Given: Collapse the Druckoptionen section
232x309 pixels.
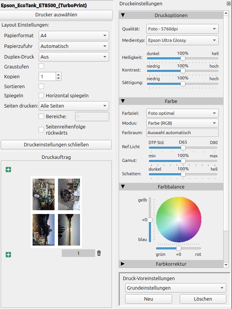Looking at the screenshot, I should 123,15.
